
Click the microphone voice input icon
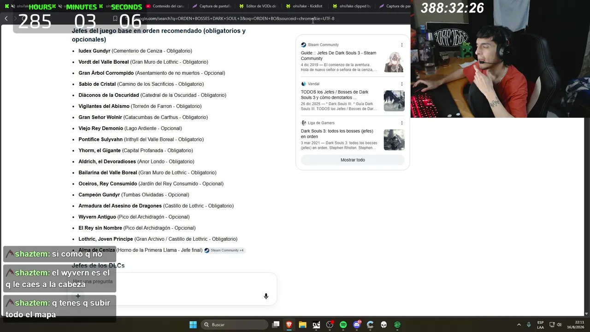click(266, 296)
